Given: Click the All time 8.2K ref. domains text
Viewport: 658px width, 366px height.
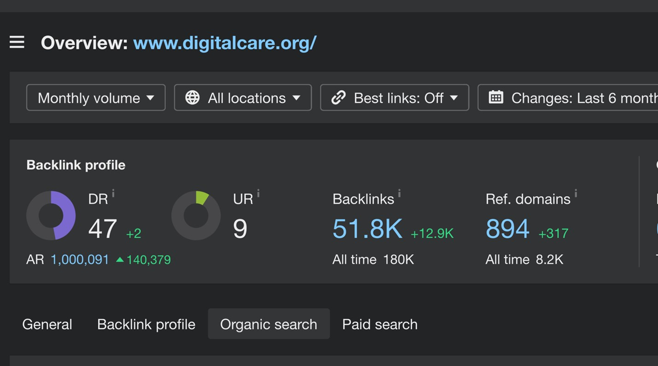Looking at the screenshot, I should pos(524,260).
